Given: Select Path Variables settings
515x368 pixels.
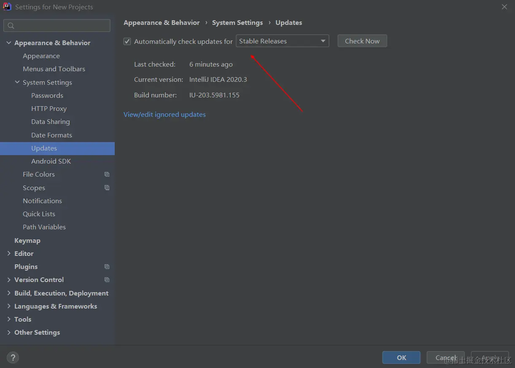Looking at the screenshot, I should point(44,227).
